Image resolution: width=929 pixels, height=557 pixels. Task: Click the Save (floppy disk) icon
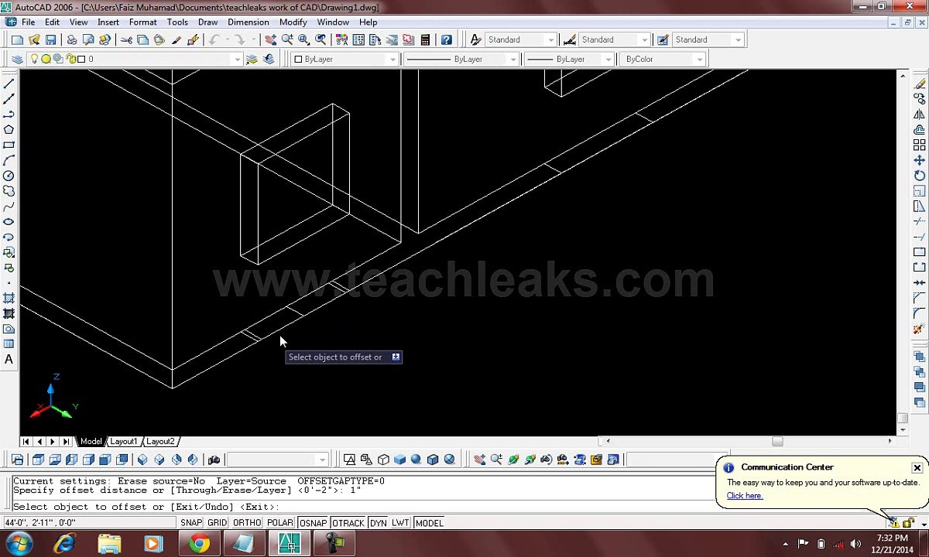pyautogui.click(x=50, y=39)
